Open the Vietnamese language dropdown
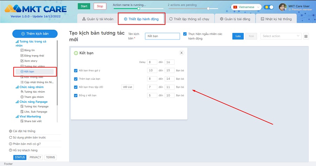This screenshot has width=316, height=166. [246, 7]
